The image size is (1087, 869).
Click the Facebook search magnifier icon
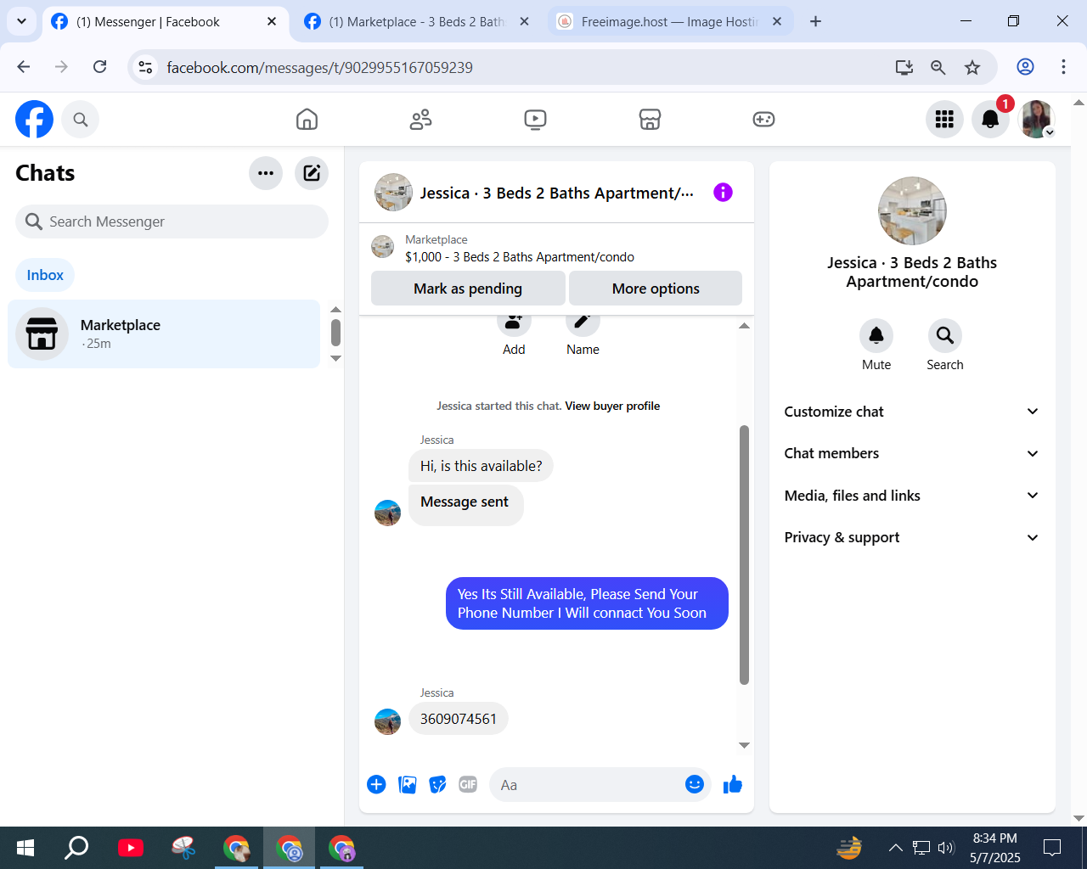click(81, 120)
